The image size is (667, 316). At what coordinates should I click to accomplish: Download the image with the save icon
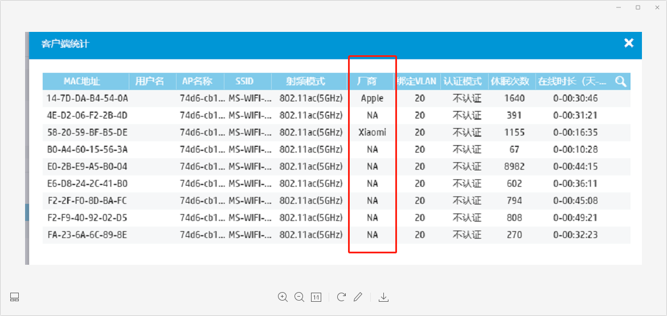pyautogui.click(x=384, y=297)
